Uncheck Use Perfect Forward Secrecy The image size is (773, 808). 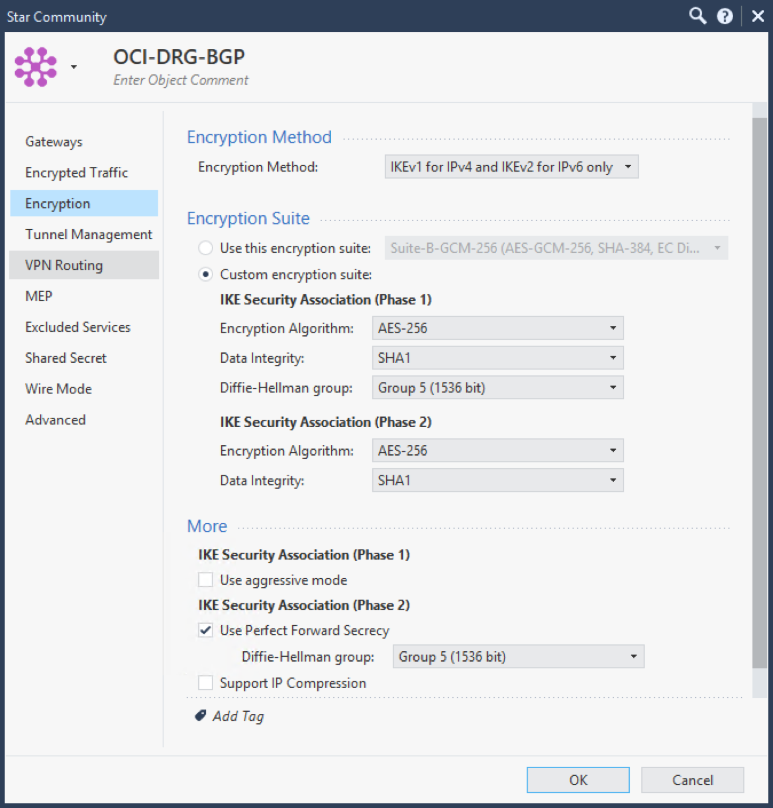tap(206, 630)
